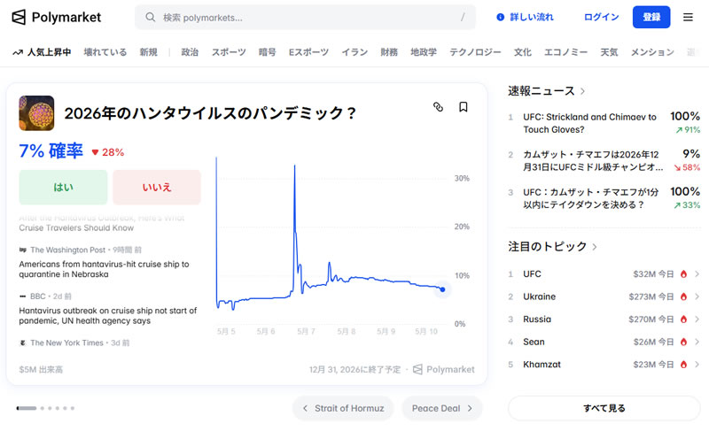The height and width of the screenshot is (431, 709).
Task: Select the active first carousel page indicator
Action: [27, 408]
